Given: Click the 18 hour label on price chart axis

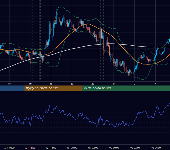Looking at the screenshot, I should point(51,84).
